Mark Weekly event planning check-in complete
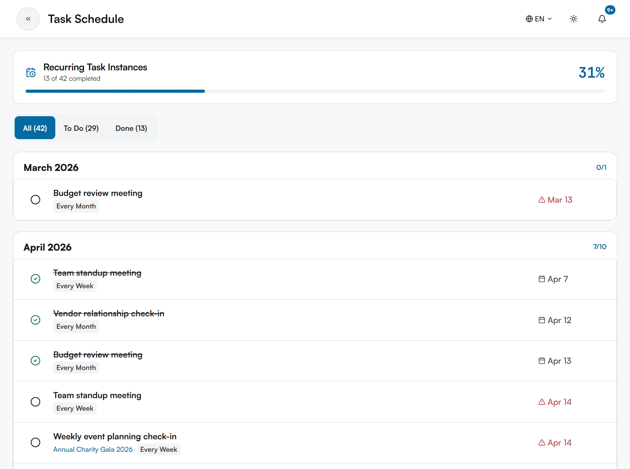 [35, 442]
